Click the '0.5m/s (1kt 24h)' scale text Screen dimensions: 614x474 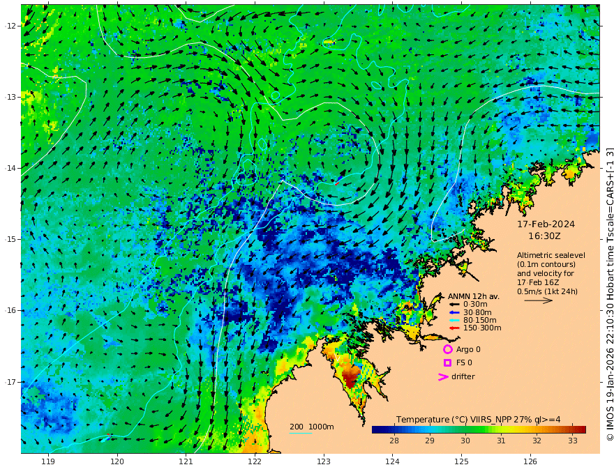click(x=547, y=292)
